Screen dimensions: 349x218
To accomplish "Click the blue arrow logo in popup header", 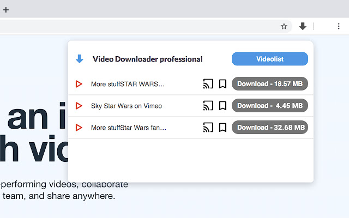I will pos(80,59).
